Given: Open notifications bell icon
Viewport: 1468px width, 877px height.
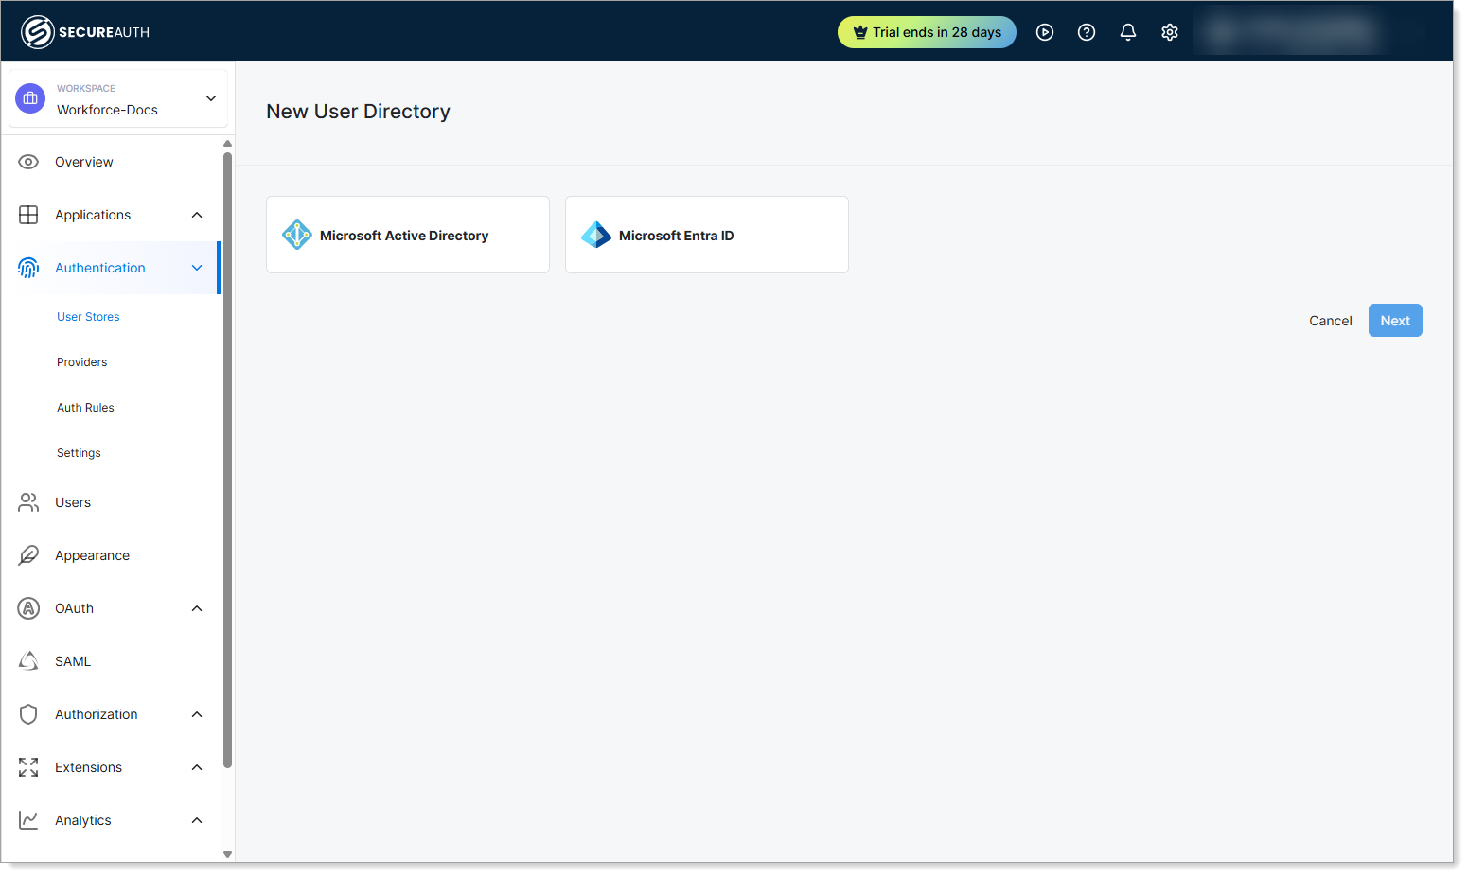Looking at the screenshot, I should pyautogui.click(x=1128, y=32).
